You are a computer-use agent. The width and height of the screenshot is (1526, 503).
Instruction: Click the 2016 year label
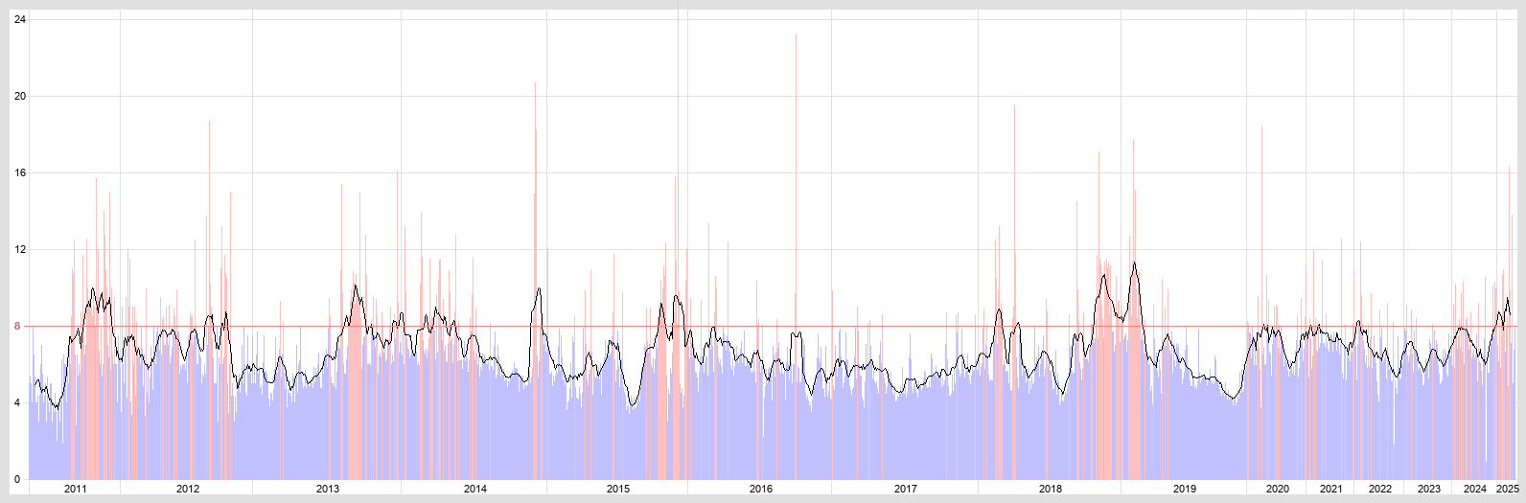coord(761,489)
